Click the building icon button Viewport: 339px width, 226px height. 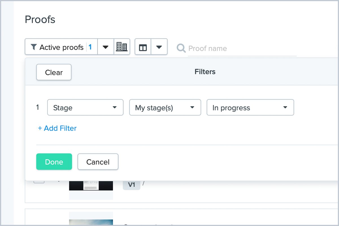pos(122,47)
